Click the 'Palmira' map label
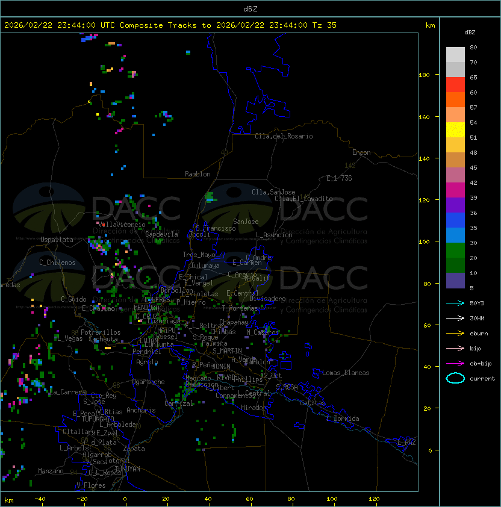 [x=214, y=343]
